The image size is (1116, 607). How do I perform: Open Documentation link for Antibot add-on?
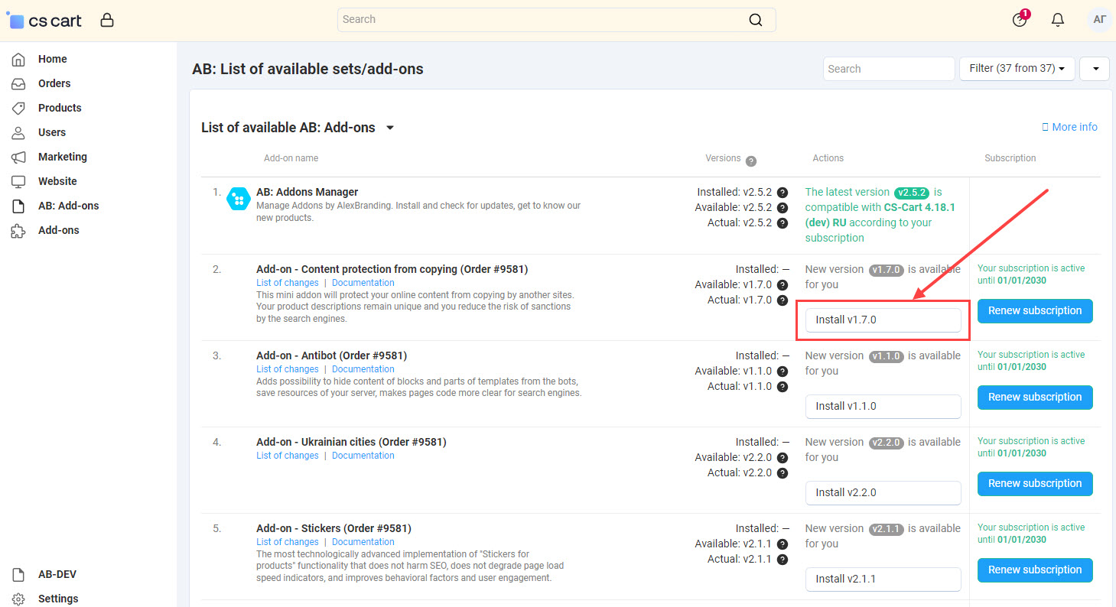[x=363, y=369]
